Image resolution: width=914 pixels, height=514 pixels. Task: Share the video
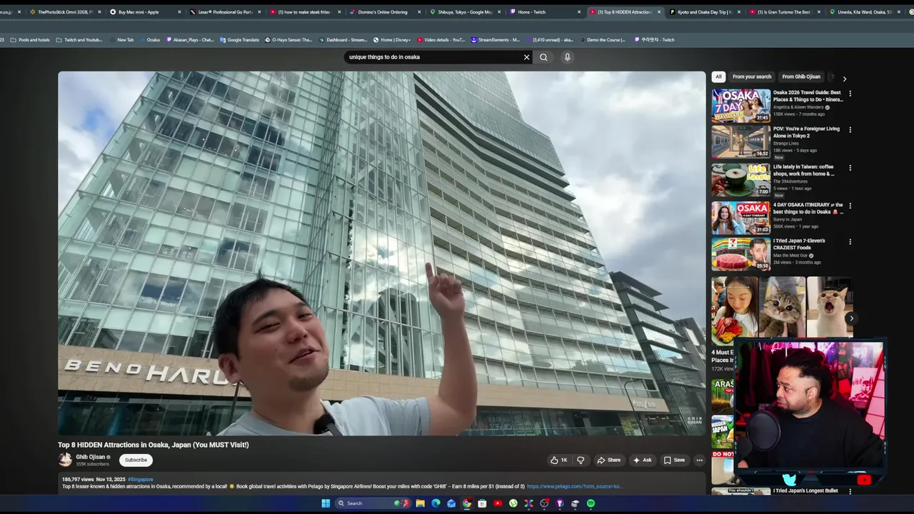(x=609, y=460)
